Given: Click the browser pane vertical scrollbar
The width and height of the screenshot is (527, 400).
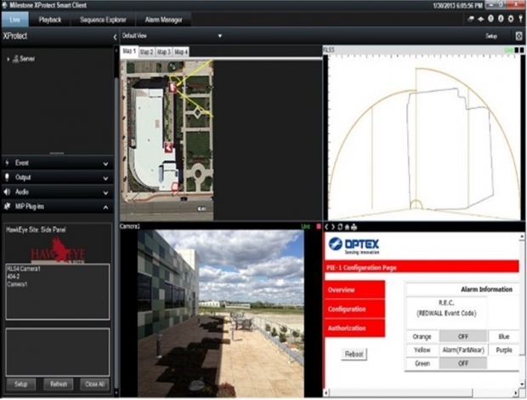Looking at the screenshot, I should click(x=522, y=311).
